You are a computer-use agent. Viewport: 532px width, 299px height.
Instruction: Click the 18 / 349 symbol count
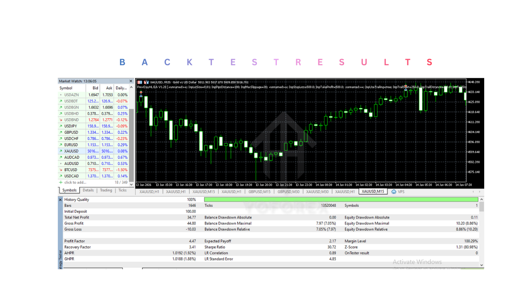pyautogui.click(x=121, y=182)
